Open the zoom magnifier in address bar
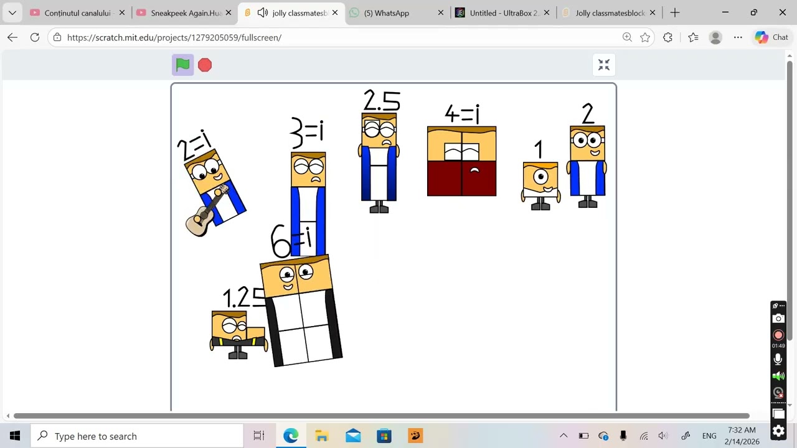Viewport: 797px width, 448px height. click(627, 37)
